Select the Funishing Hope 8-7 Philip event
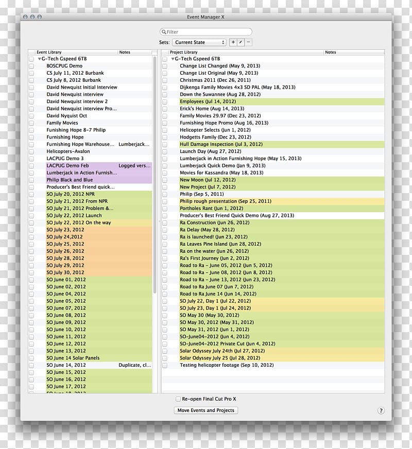 [x=76, y=130]
